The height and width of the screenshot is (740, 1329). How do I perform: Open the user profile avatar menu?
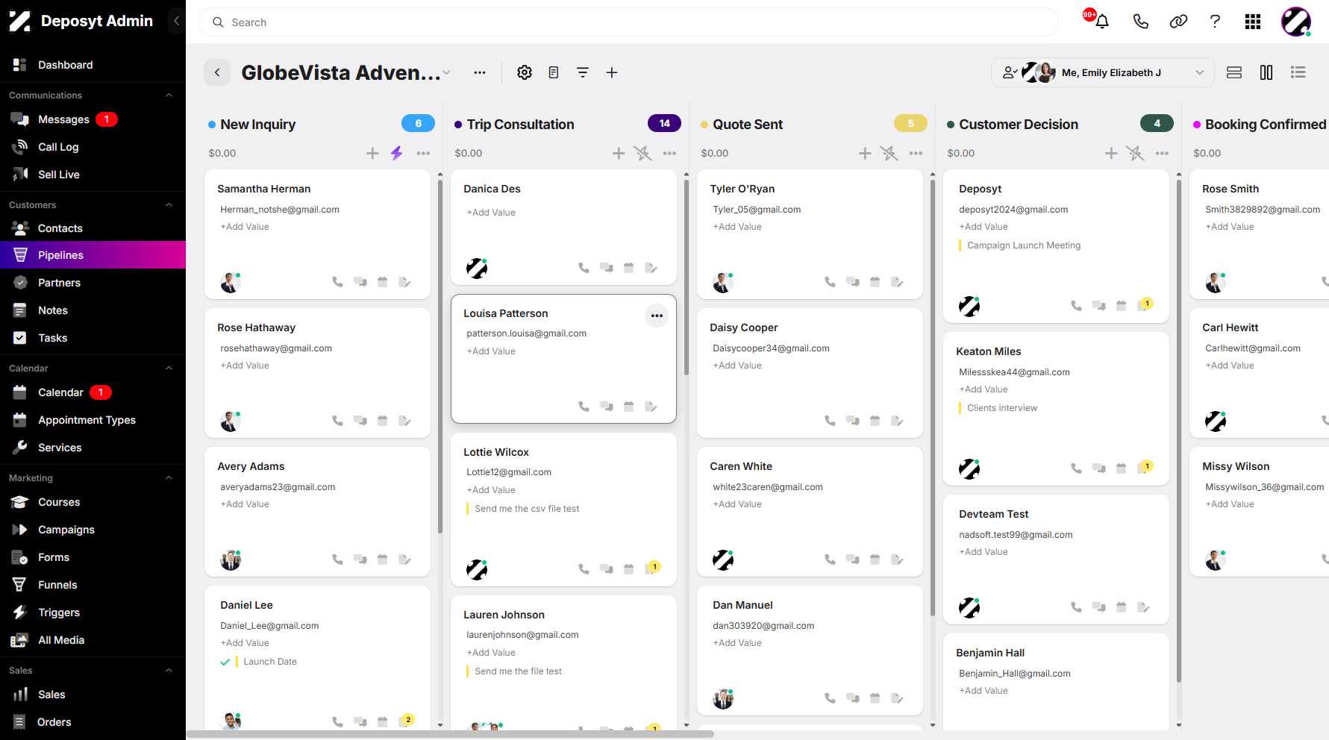point(1296,22)
